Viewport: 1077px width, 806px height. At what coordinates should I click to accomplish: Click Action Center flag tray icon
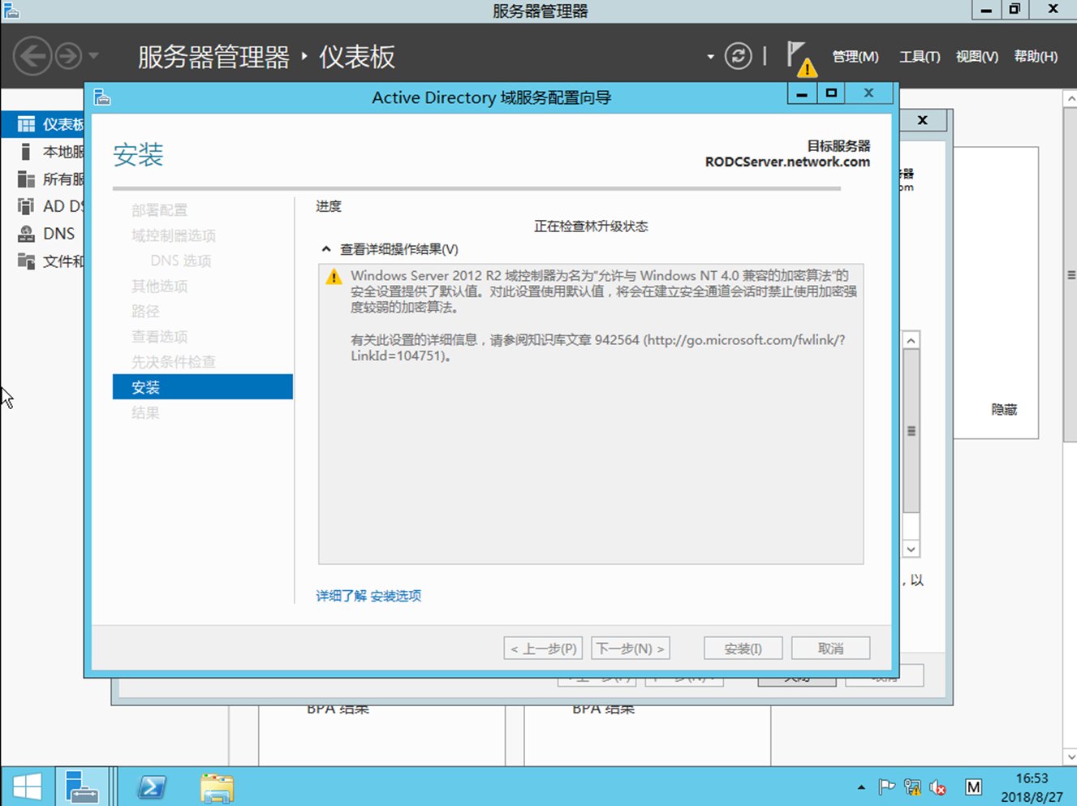[886, 787]
